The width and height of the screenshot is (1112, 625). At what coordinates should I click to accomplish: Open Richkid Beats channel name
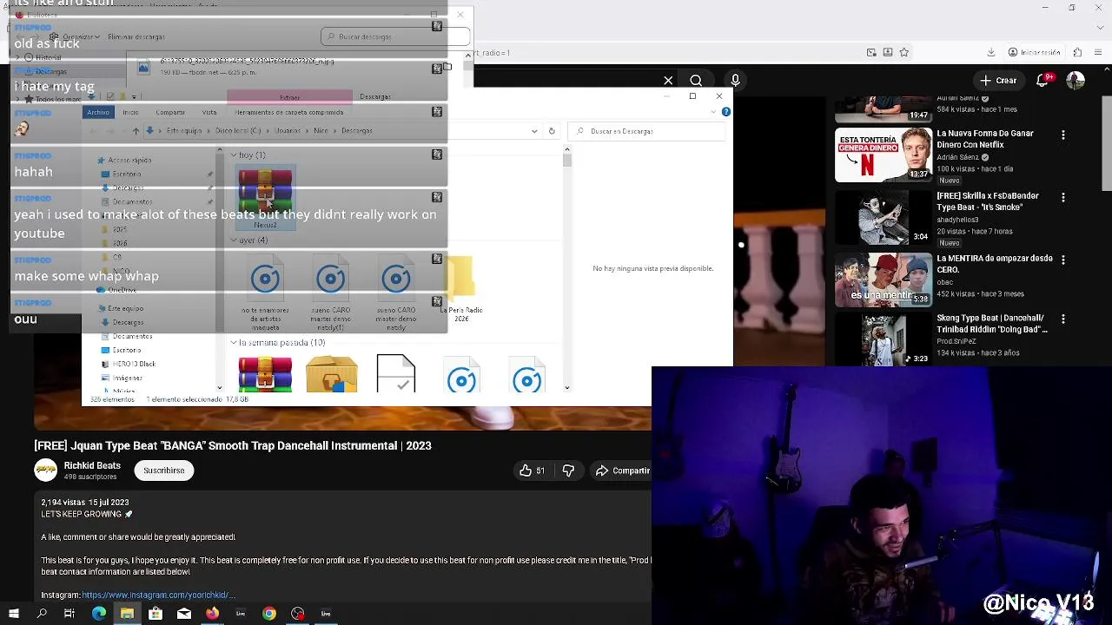coord(92,465)
